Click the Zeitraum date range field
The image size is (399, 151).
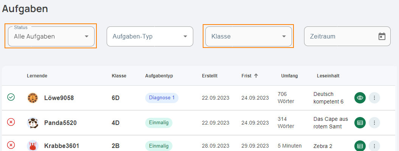pyautogui.click(x=347, y=36)
